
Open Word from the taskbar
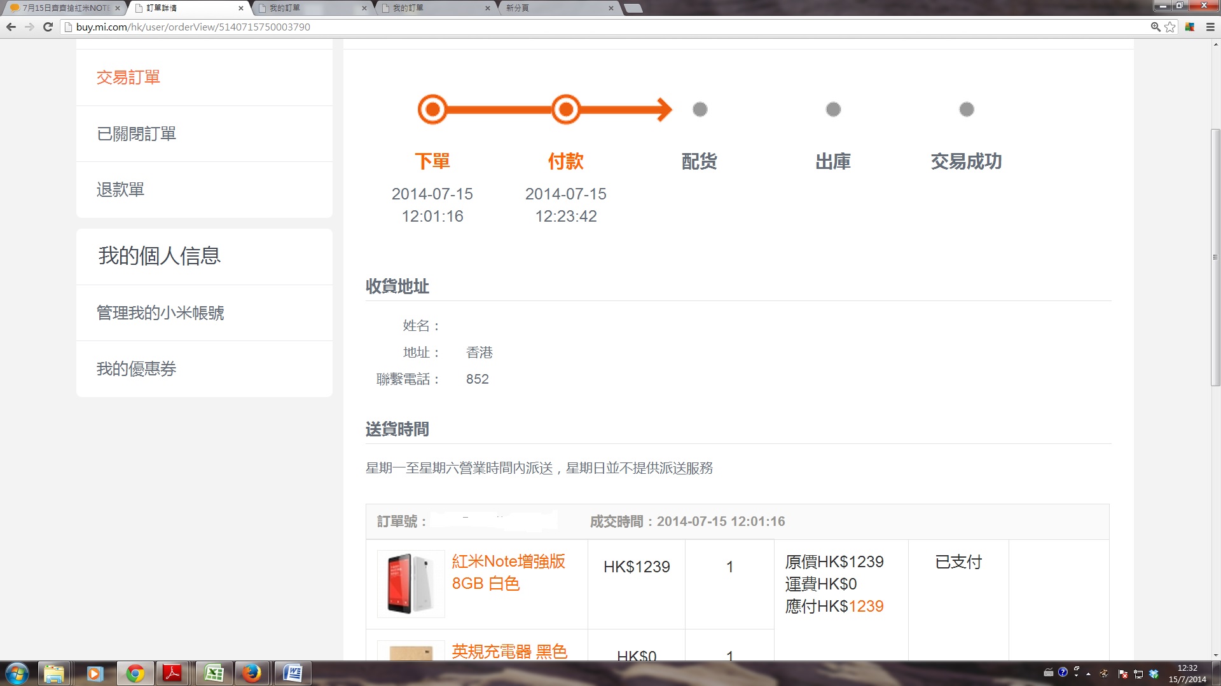[x=293, y=673]
